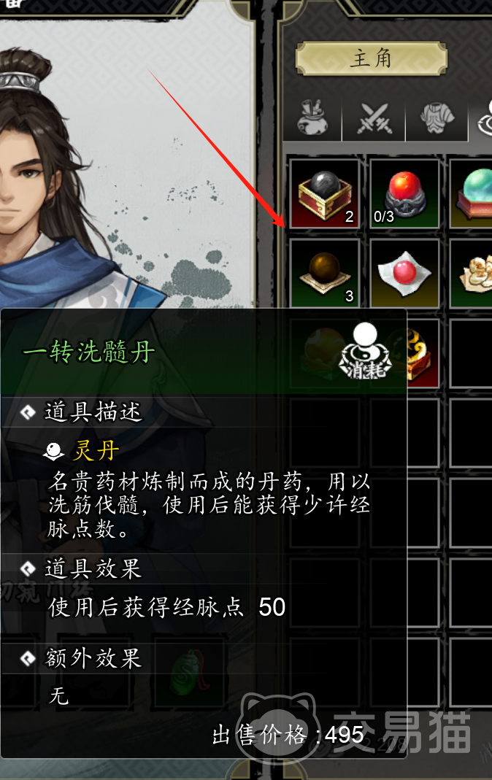The image size is (492, 780).
Task: Click the 主角 character button
Action: [x=371, y=58]
